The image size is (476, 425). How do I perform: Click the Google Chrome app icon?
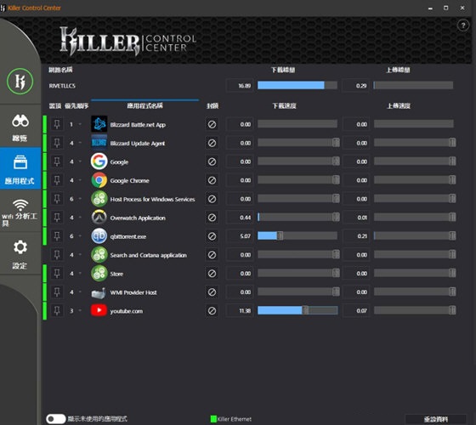[x=99, y=180]
